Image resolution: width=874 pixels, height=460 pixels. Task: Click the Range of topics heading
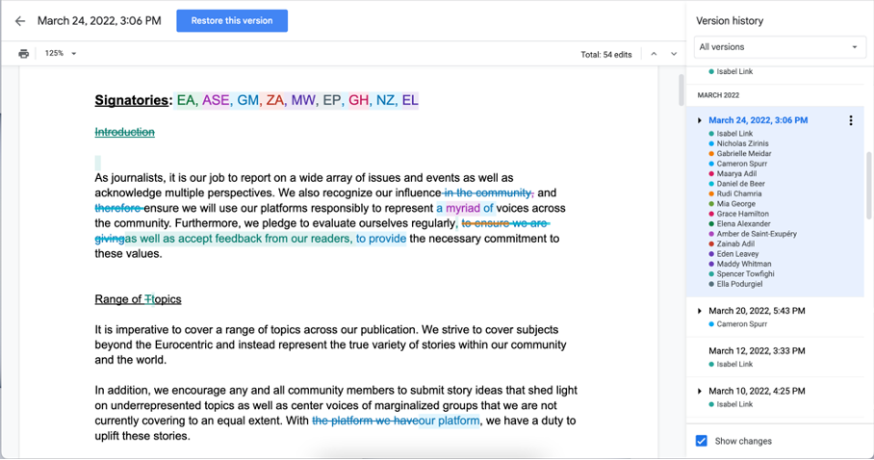[x=138, y=299]
